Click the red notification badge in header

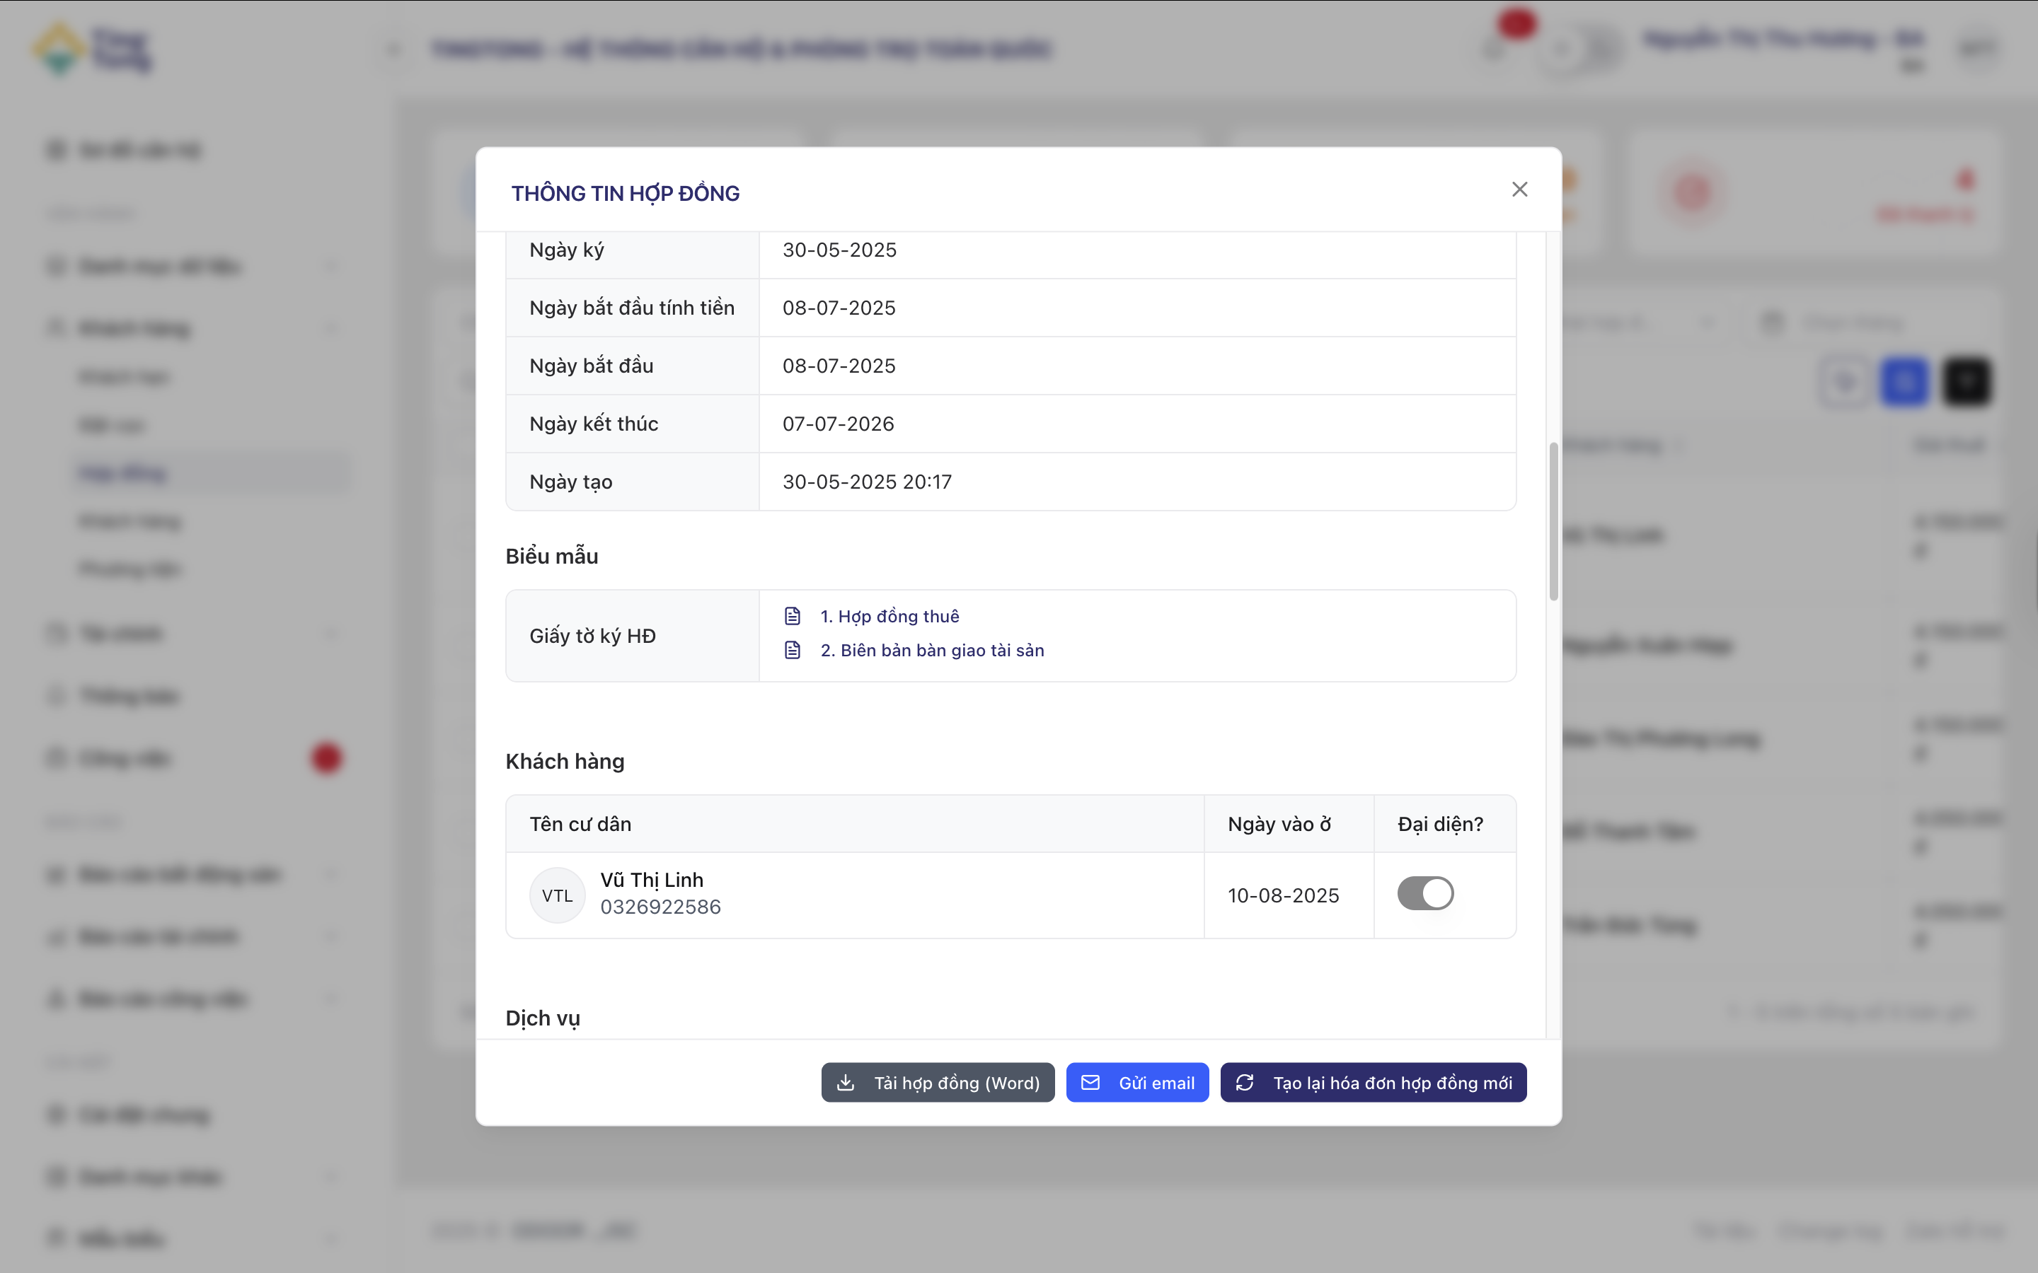pos(1516,23)
